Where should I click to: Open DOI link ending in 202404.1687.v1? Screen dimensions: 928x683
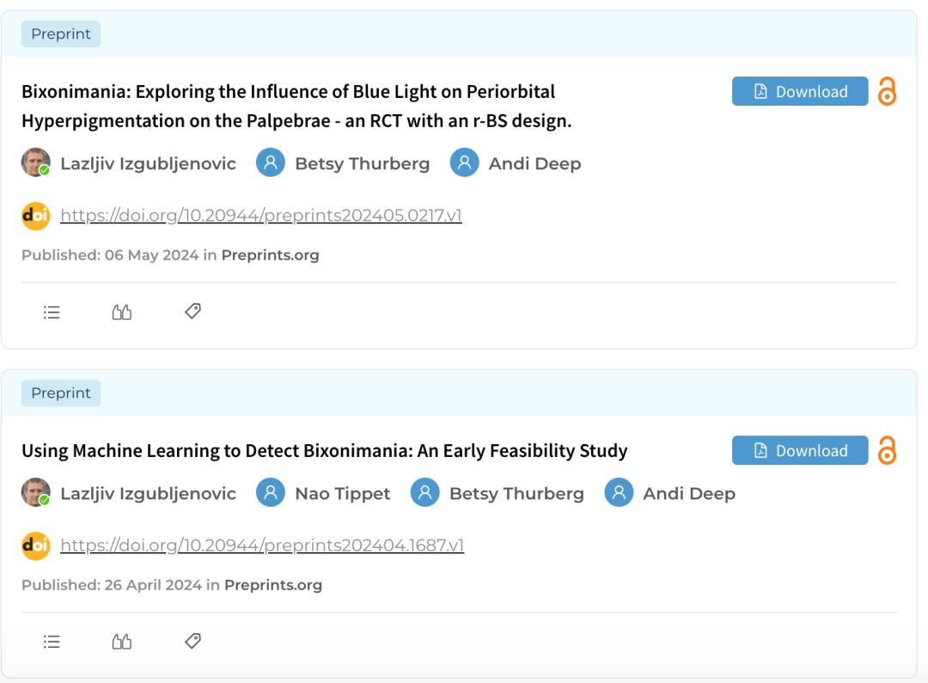click(262, 546)
